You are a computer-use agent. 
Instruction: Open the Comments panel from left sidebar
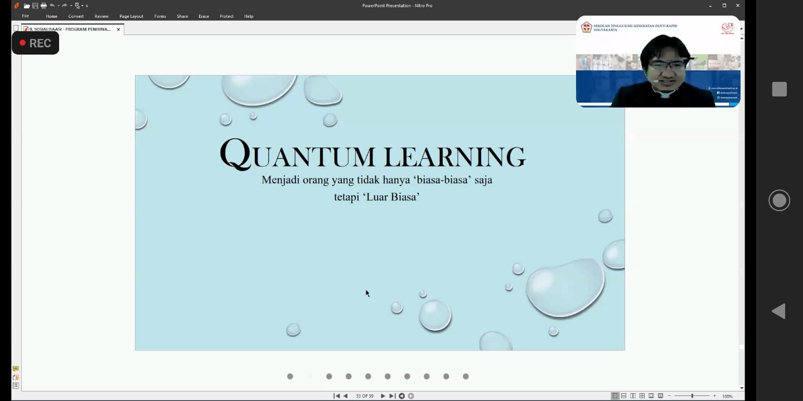(16, 369)
